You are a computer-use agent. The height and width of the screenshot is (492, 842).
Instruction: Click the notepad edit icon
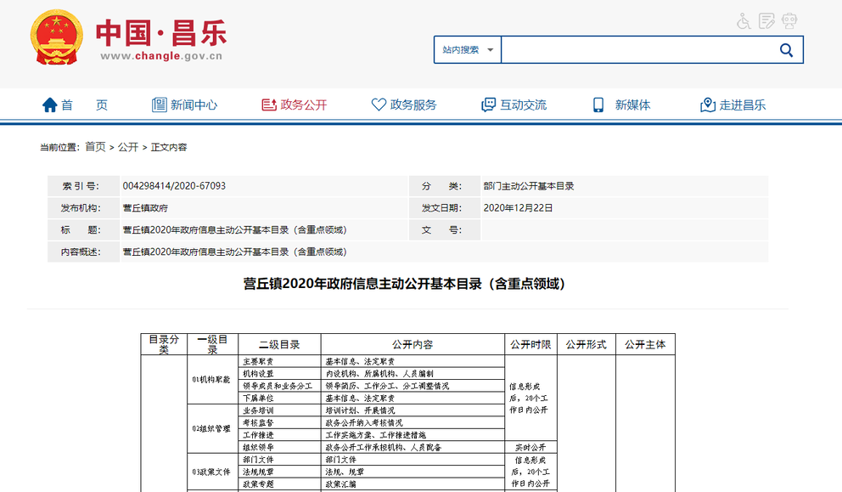coord(766,21)
